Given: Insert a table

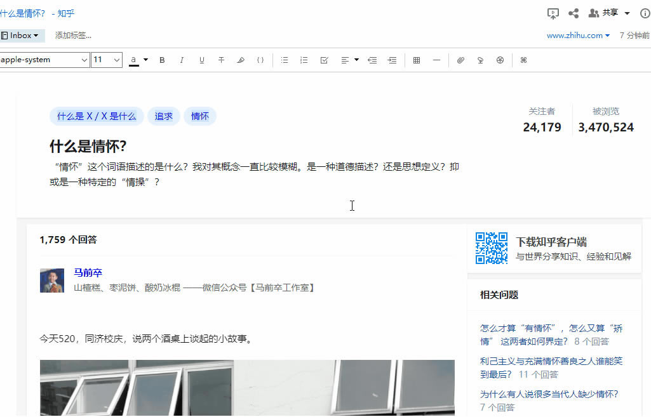Looking at the screenshot, I should pyautogui.click(x=417, y=60).
